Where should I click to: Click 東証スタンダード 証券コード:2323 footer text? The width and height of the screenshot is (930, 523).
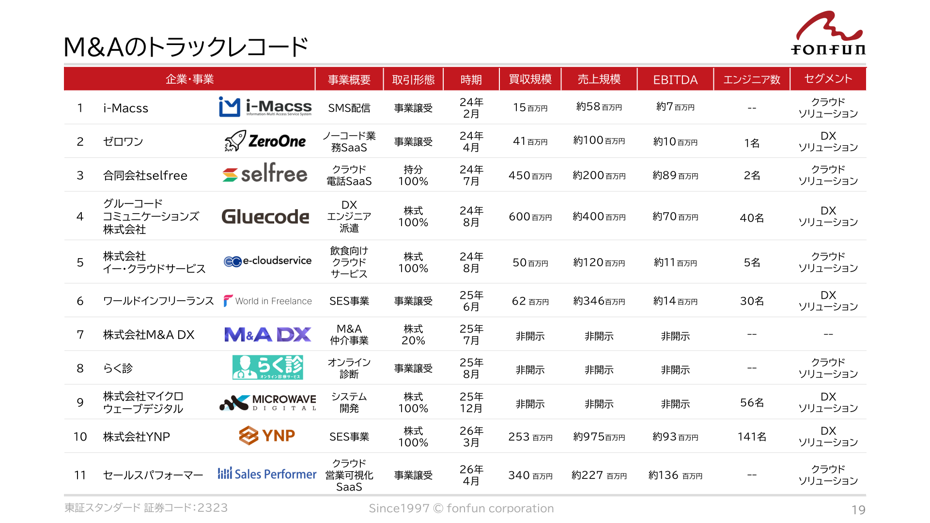tap(146, 508)
